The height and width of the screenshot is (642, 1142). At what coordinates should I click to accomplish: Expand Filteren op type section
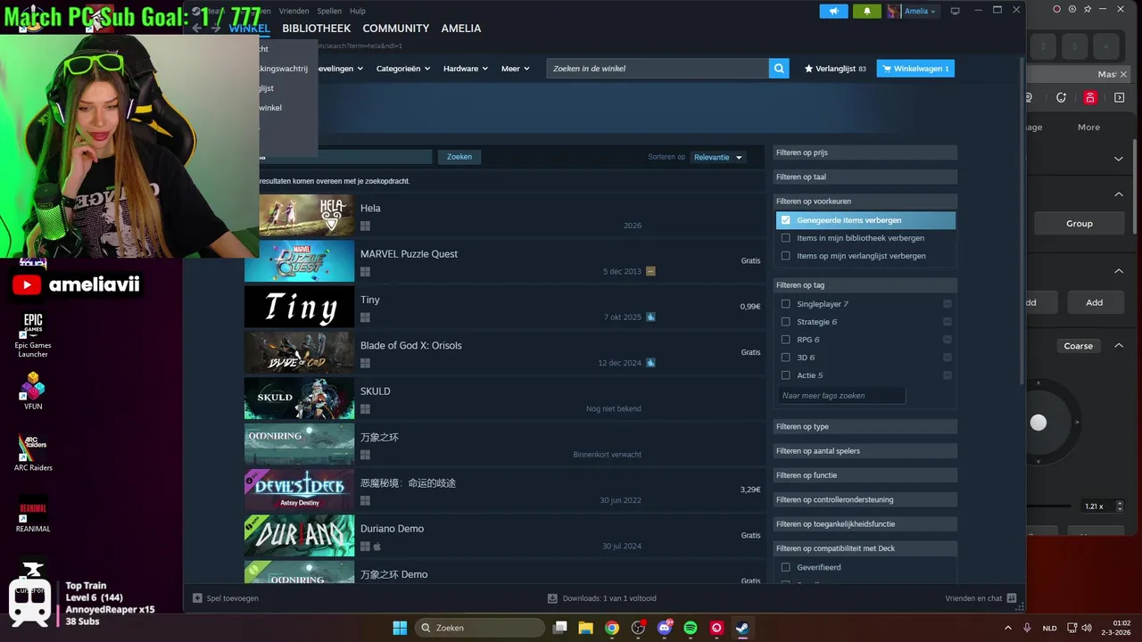pos(865,426)
